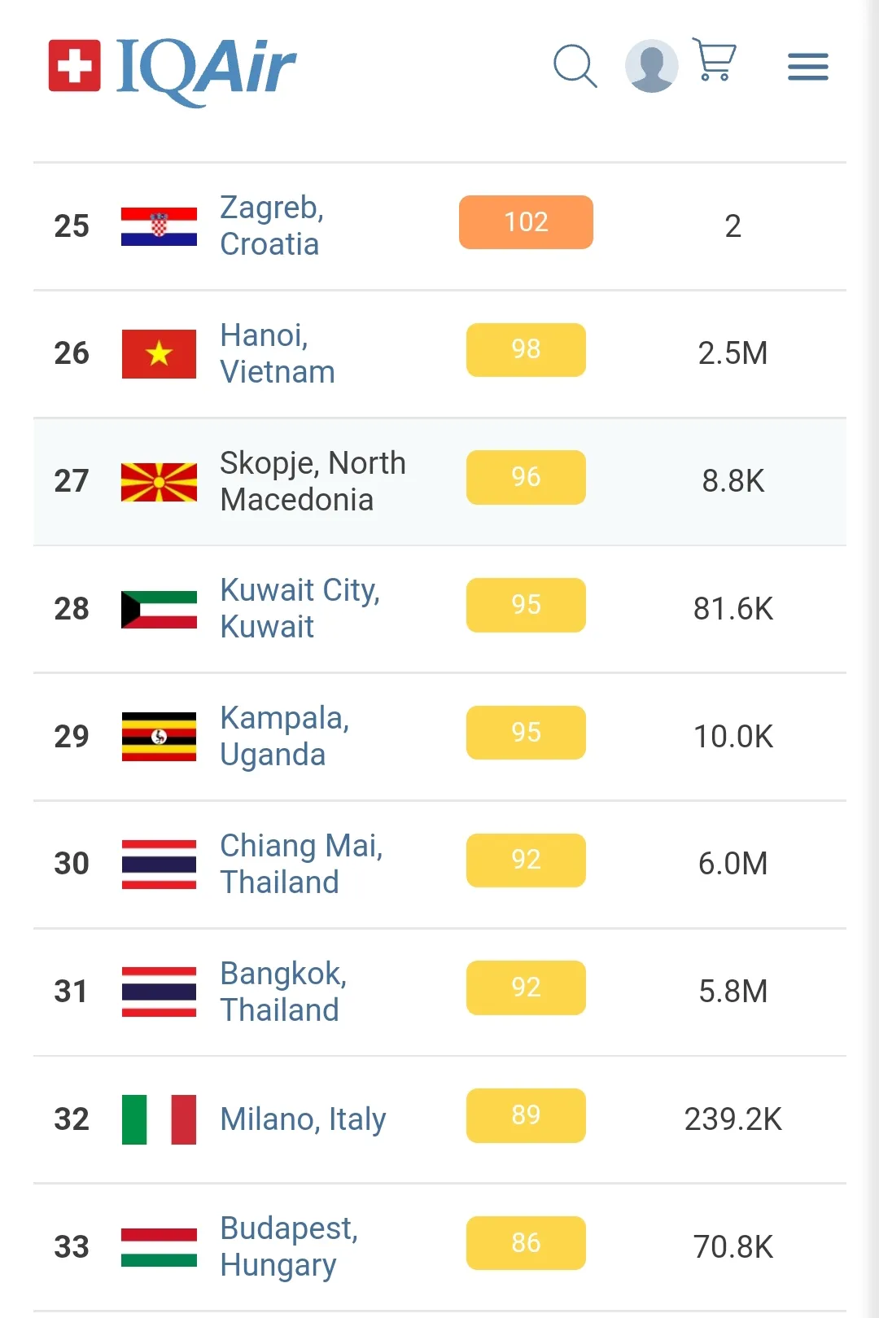Screen dimensions: 879x1318
Task: Open the Kuwait City, Kuwait link
Action: 300,608
